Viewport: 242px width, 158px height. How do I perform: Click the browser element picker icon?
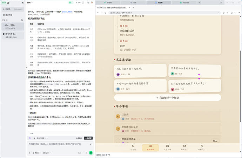tap(223, 13)
